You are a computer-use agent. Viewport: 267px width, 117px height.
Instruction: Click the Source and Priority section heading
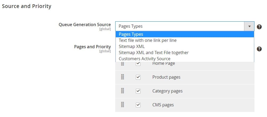27,6
